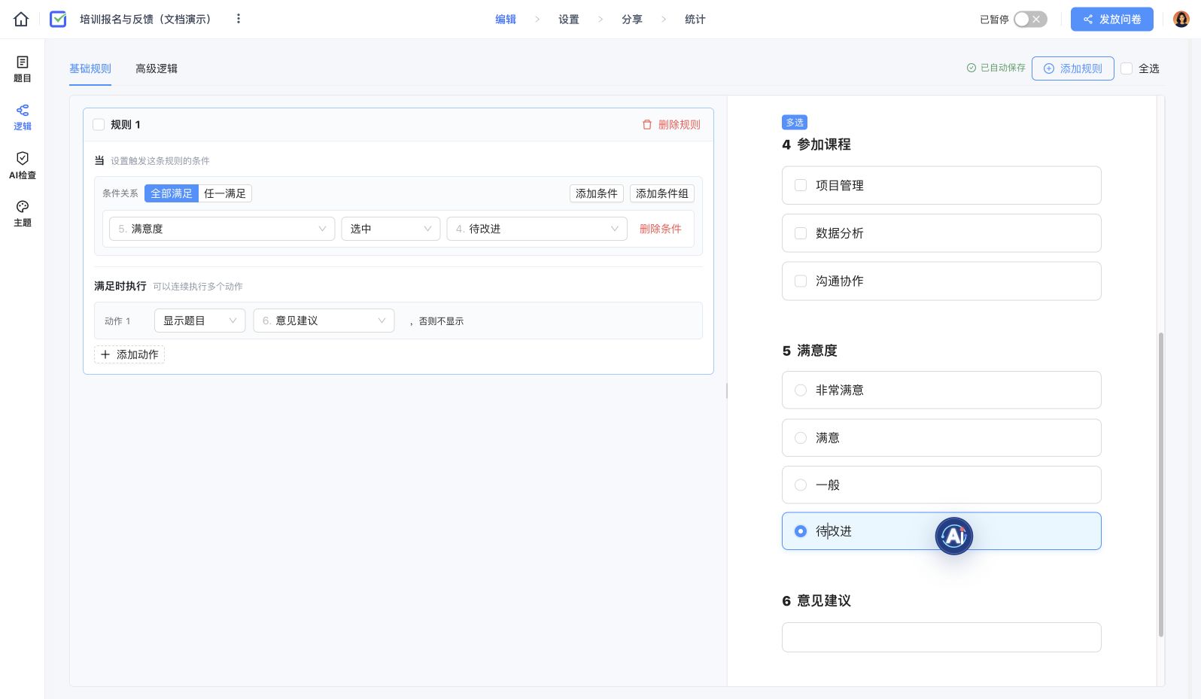Select the 待改进 radio option
This screenshot has height=699, width=1201.
tap(941, 531)
